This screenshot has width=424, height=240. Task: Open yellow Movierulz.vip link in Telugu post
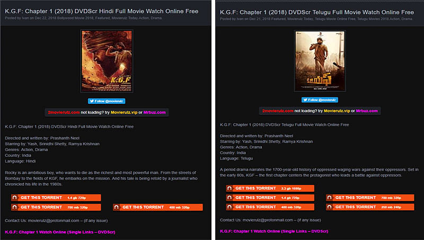[x=337, y=111]
